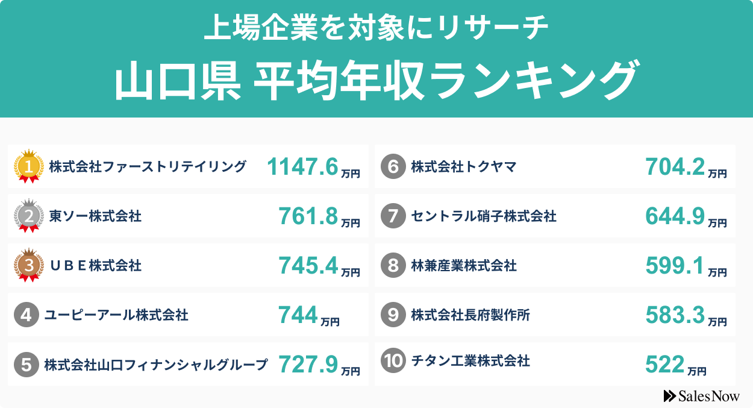
Task: Click the 1147.6 万円 salary figure
Action: point(313,167)
